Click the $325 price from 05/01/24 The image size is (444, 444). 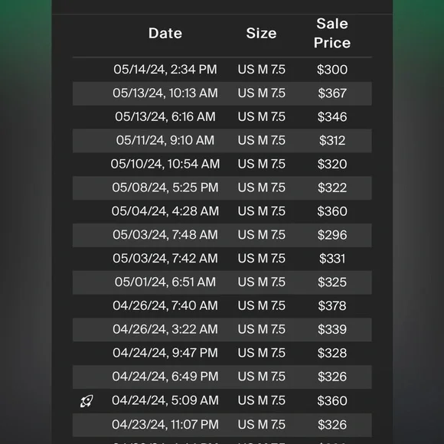click(x=332, y=282)
